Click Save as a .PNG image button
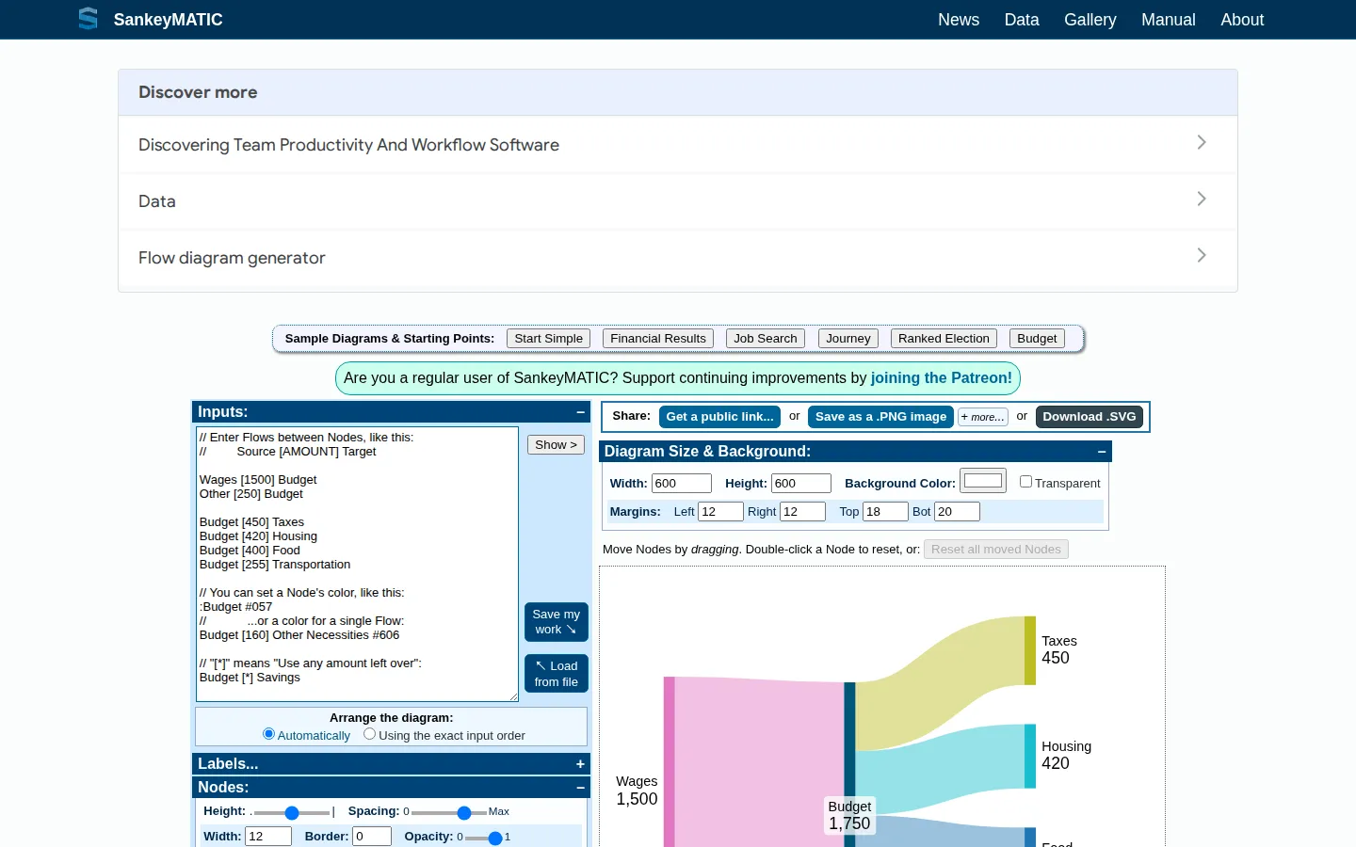 click(x=880, y=417)
